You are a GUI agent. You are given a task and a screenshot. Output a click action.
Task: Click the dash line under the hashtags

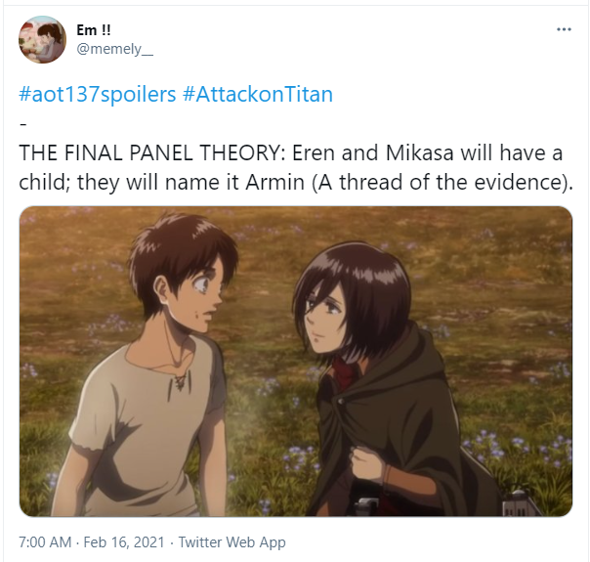pos(22,124)
